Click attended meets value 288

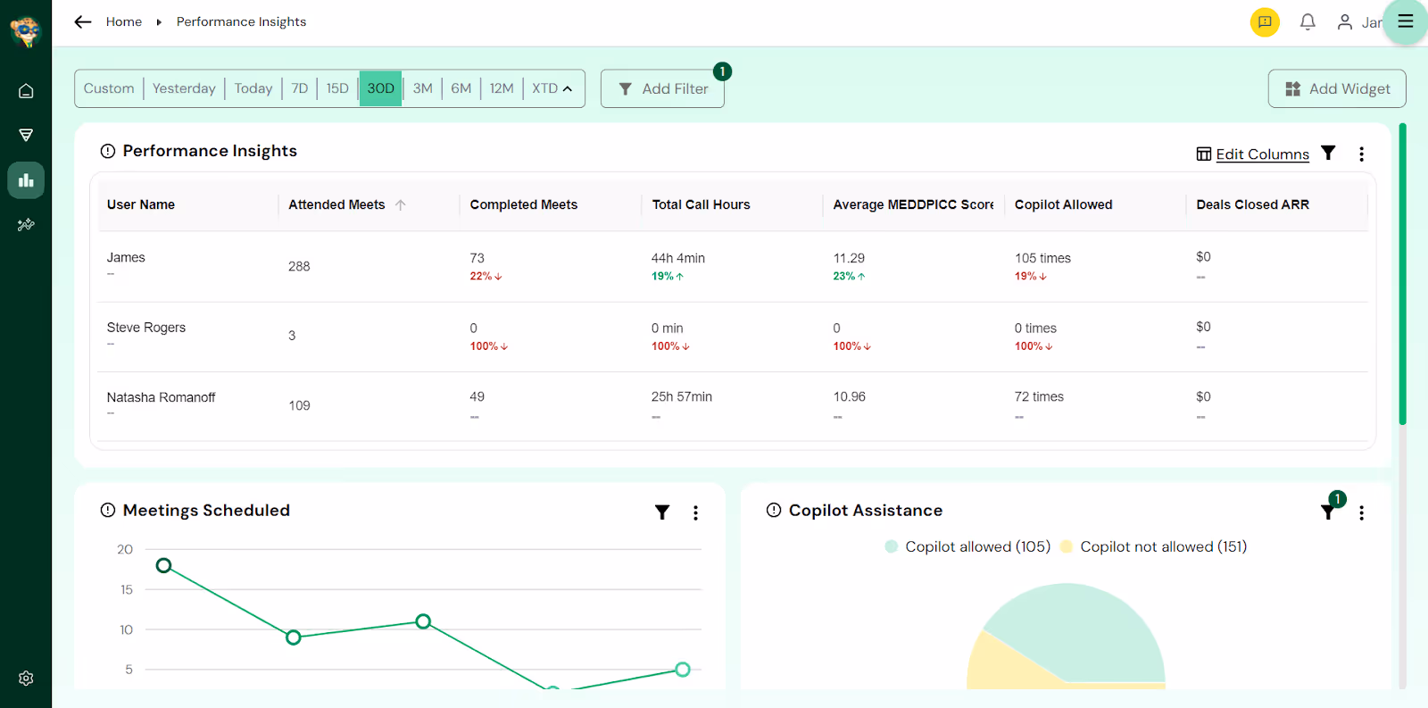299,266
